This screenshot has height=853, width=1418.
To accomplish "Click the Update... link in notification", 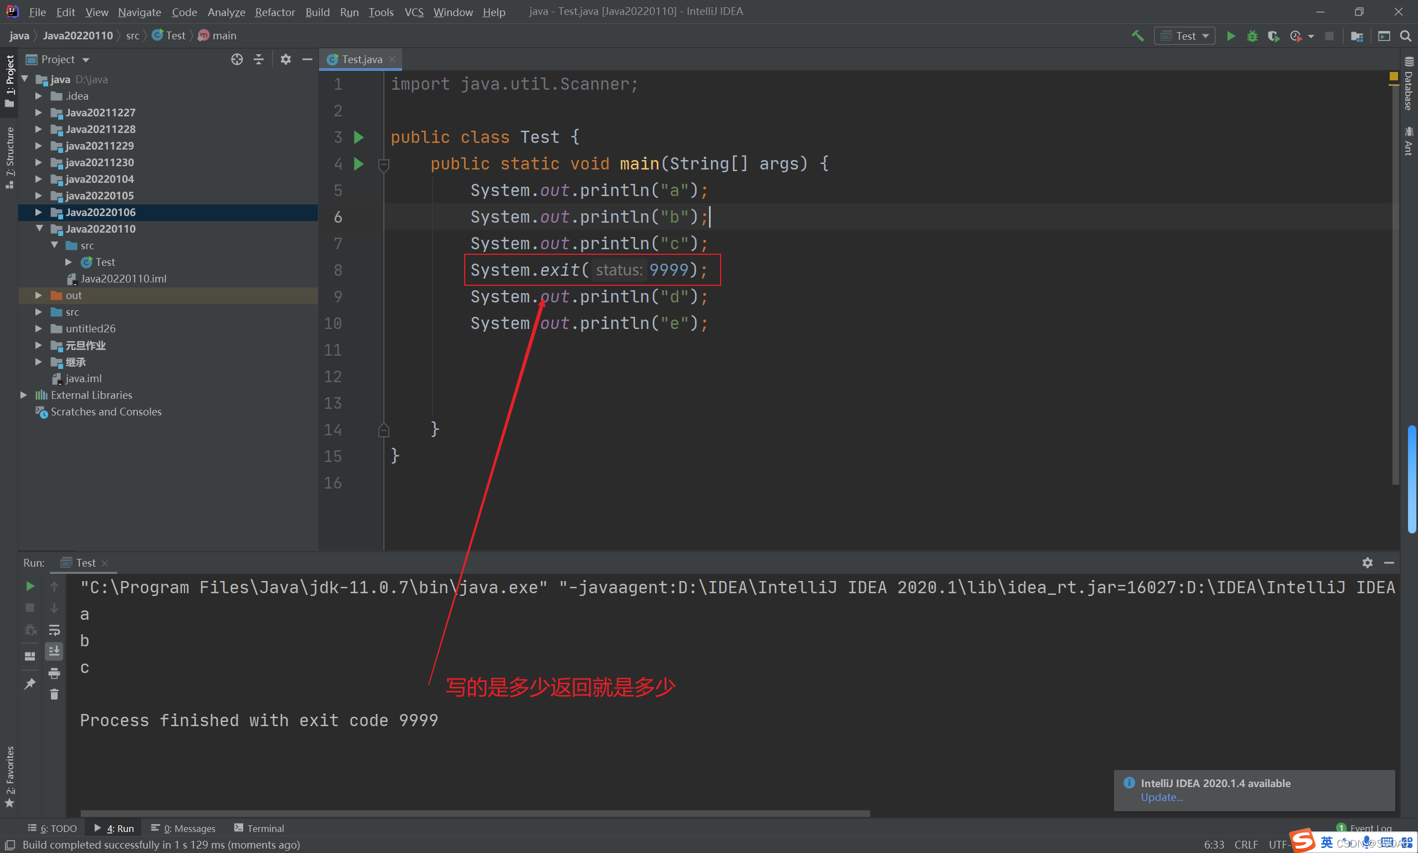I will coord(1162,797).
